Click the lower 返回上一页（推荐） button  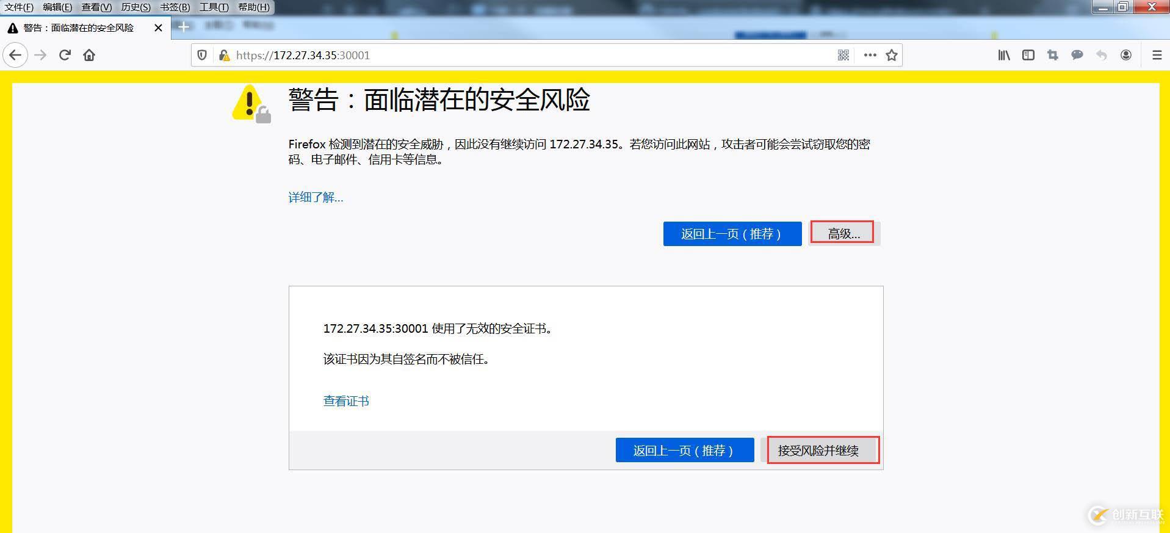pos(685,451)
